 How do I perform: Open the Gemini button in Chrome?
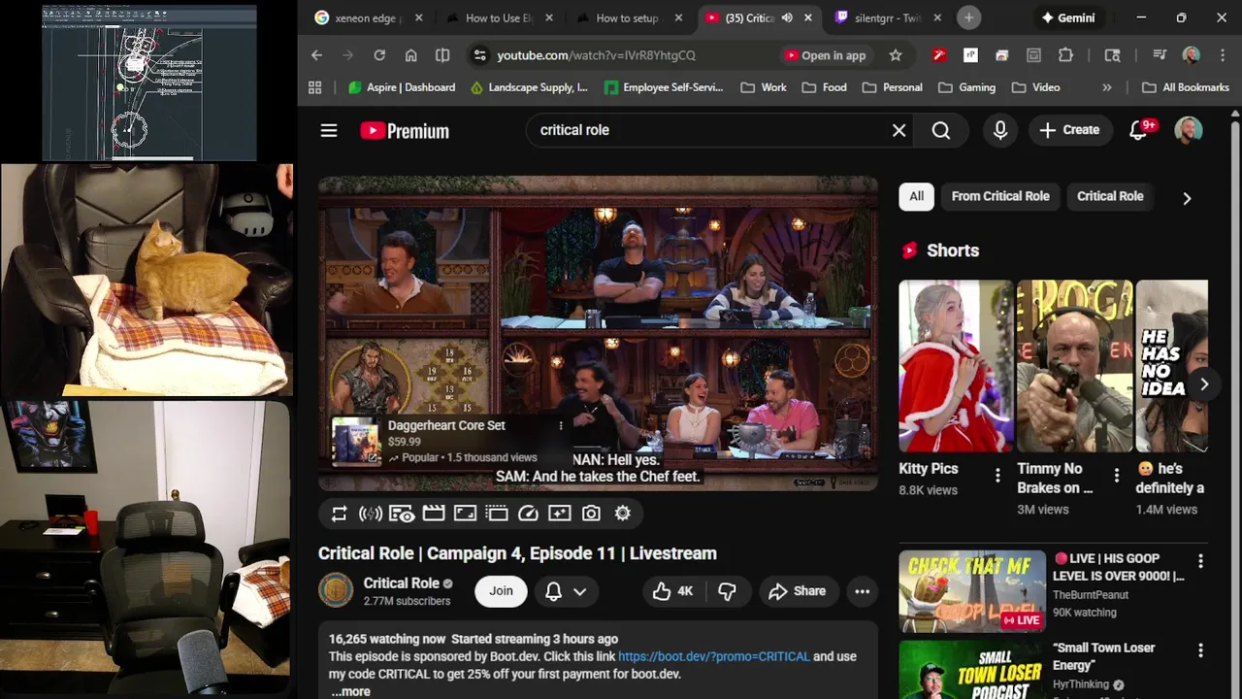pos(1067,17)
